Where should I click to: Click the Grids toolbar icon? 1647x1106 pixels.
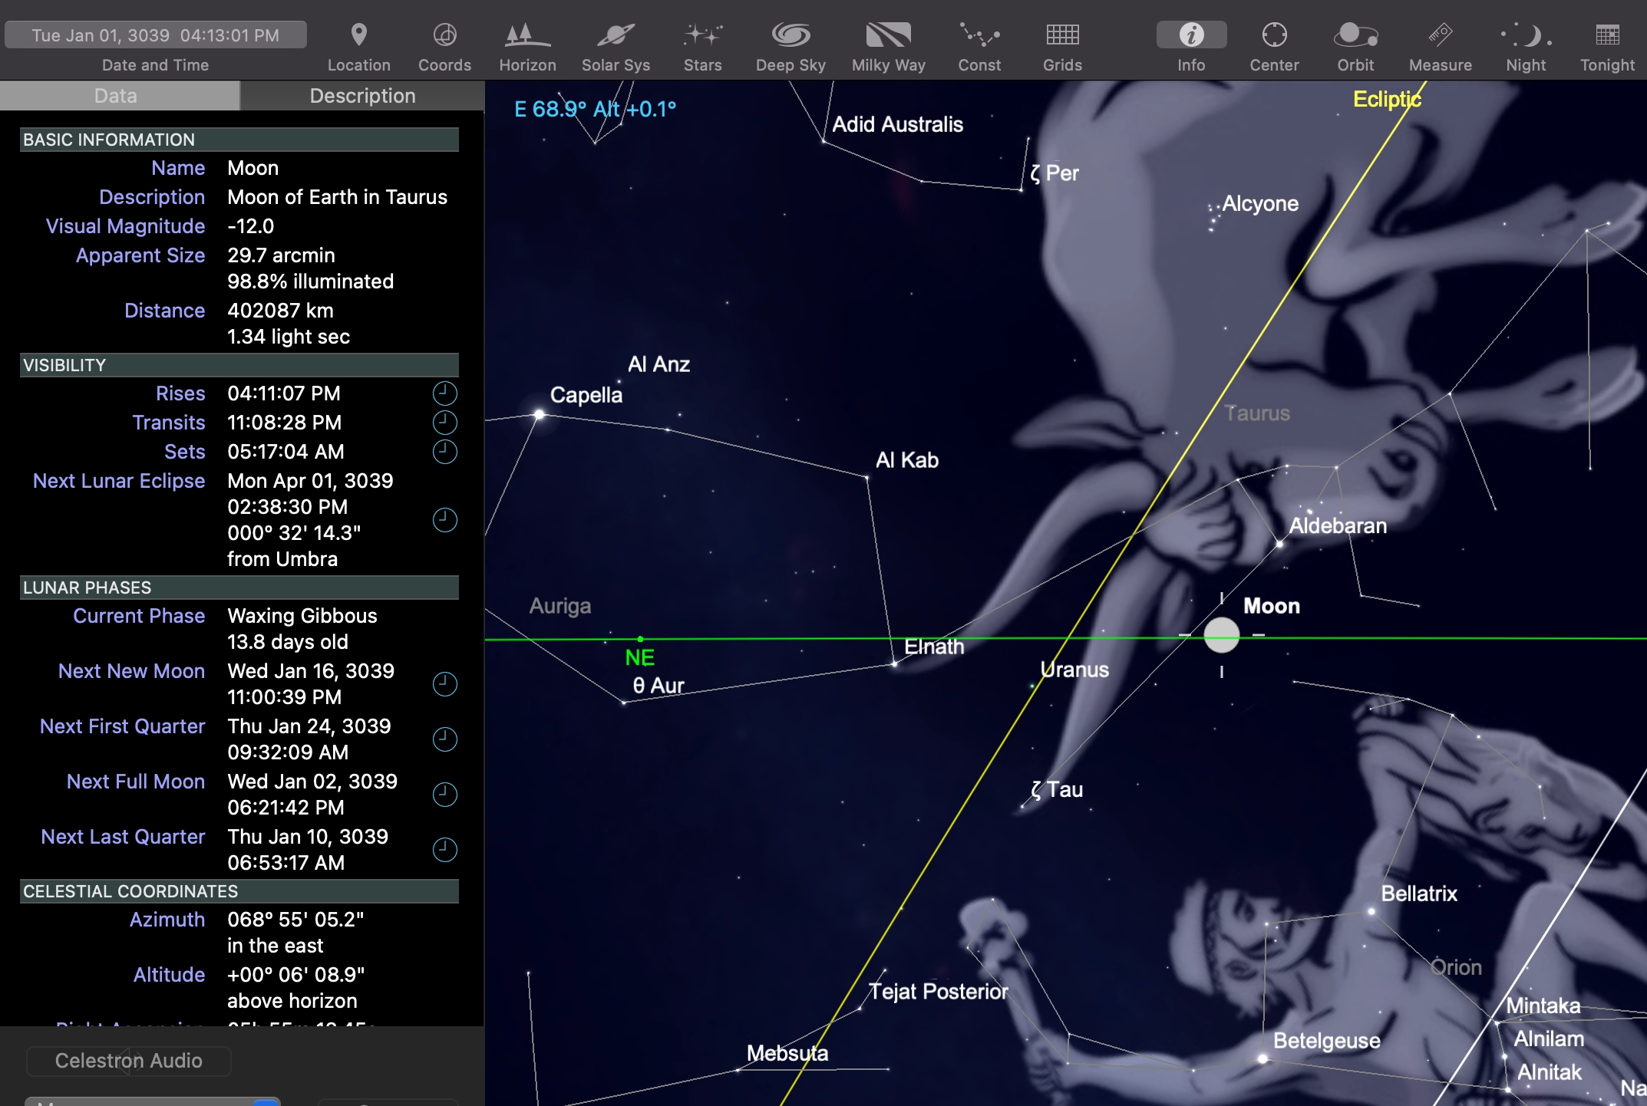1062,35
